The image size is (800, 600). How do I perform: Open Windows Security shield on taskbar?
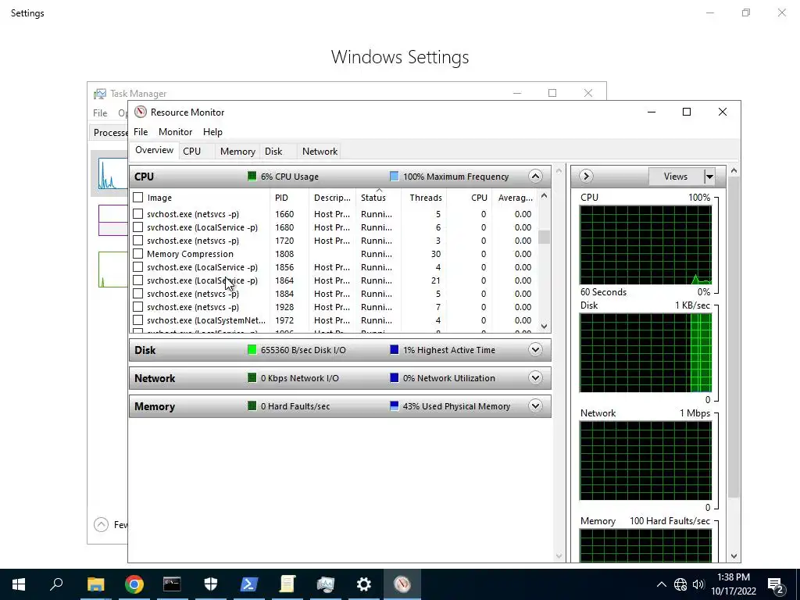click(x=211, y=584)
